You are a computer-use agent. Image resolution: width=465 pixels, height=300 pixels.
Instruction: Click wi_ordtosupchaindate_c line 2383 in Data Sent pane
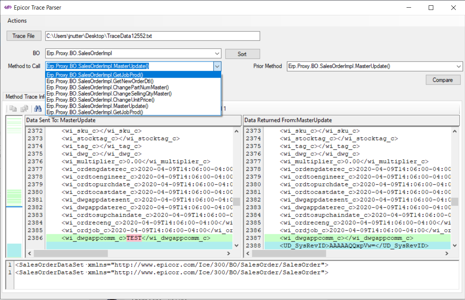point(147,215)
